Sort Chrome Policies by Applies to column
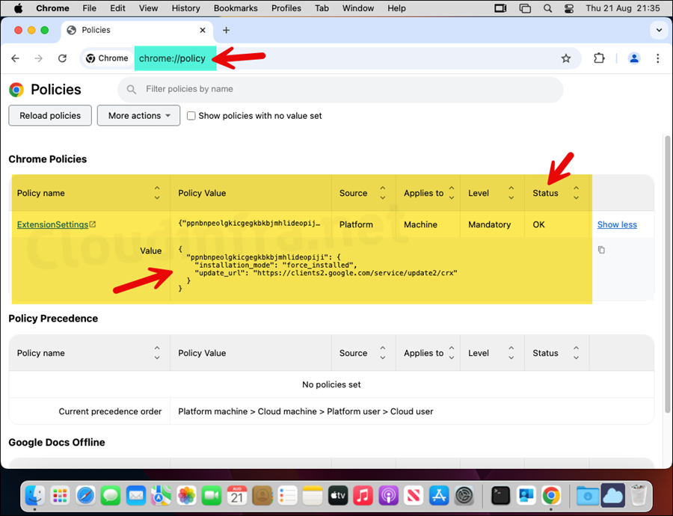Image resolution: width=673 pixels, height=516 pixels. pos(452,193)
